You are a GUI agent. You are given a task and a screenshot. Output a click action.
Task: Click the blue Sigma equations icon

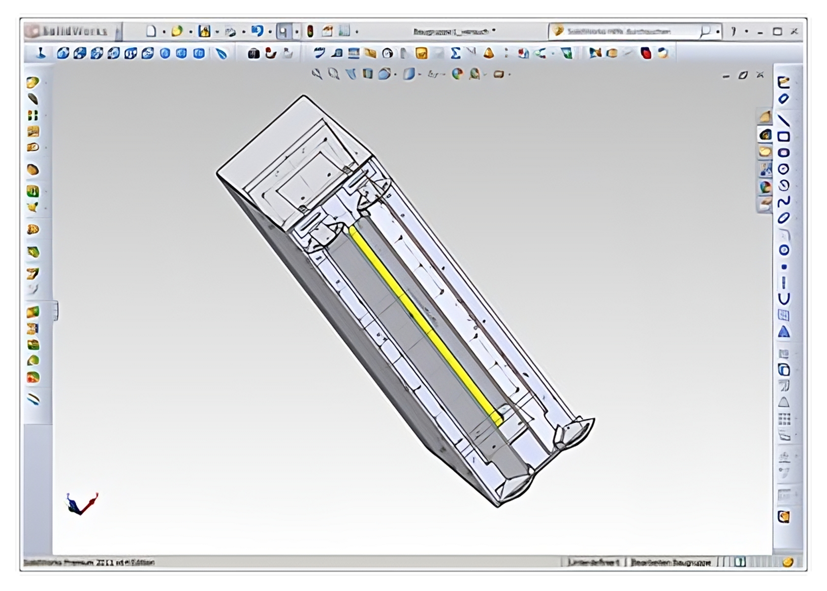(x=455, y=53)
